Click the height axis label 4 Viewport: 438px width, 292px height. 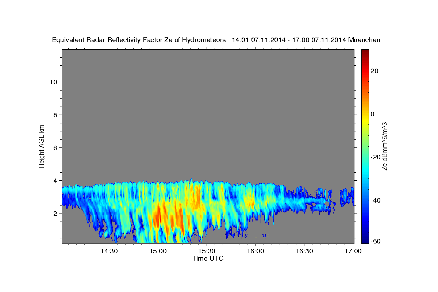tap(55, 181)
